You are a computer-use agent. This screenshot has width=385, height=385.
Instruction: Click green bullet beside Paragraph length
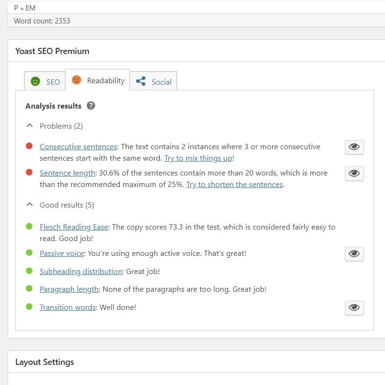(x=29, y=288)
